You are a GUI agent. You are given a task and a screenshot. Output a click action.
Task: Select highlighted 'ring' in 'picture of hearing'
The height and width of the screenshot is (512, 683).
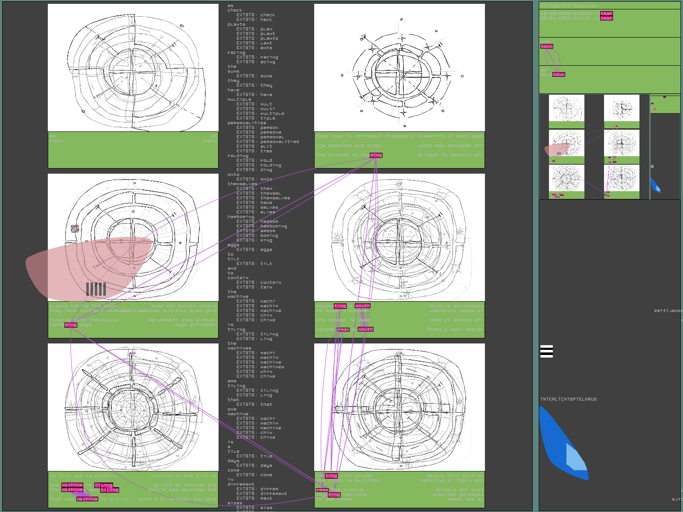[x=376, y=155]
